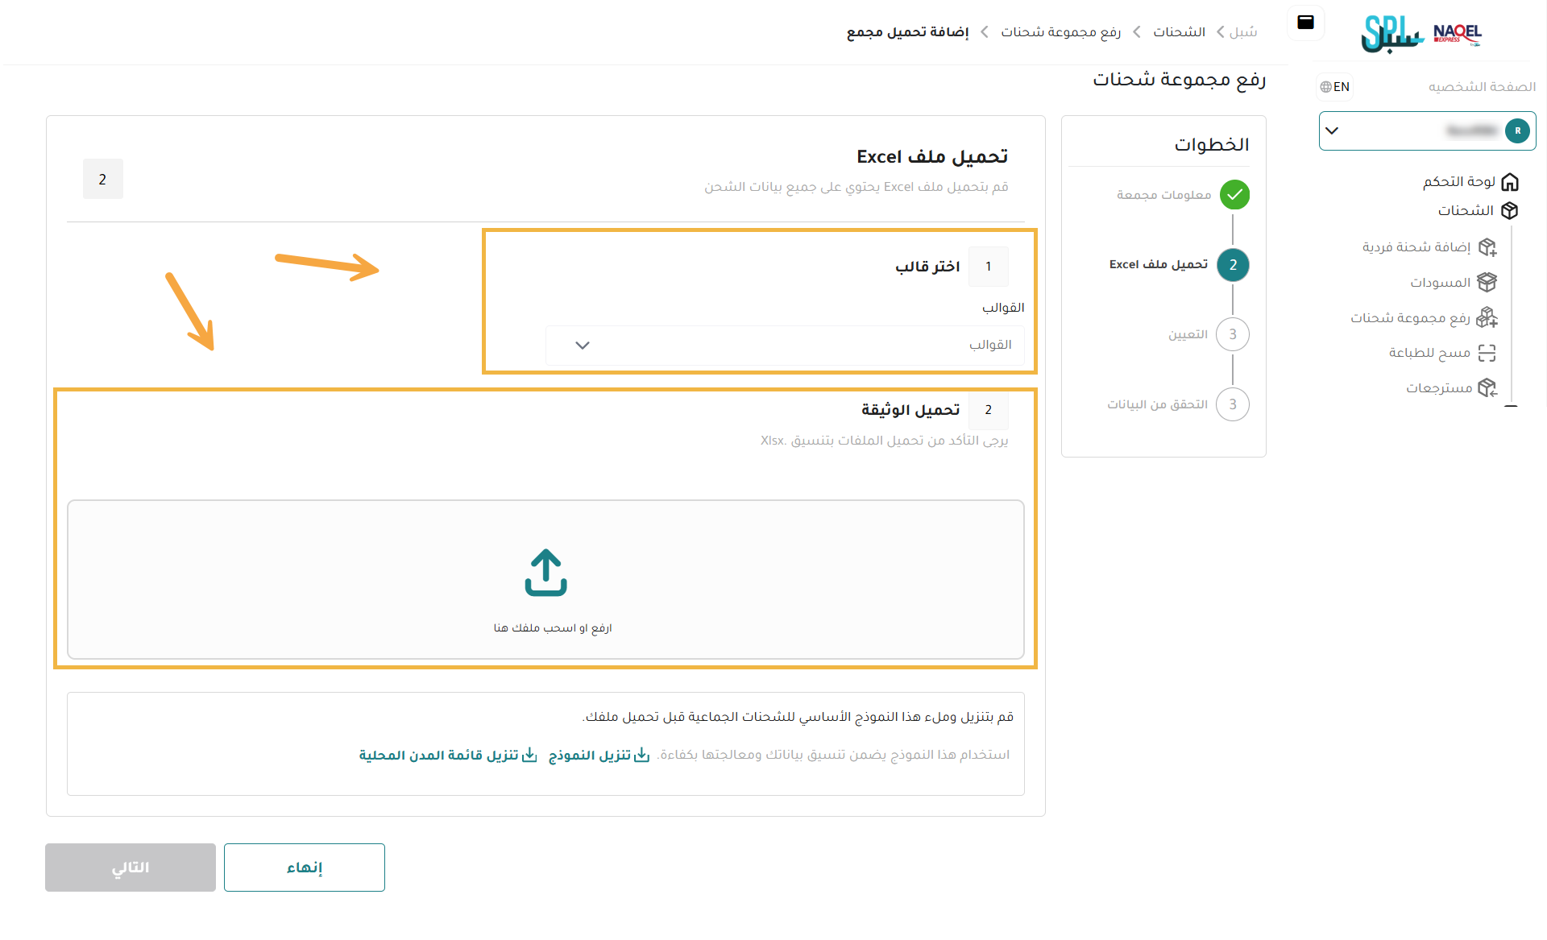This screenshot has width=1547, height=940.
Task: Go to الشحنات in the breadcrumb
Action: pos(1179,32)
